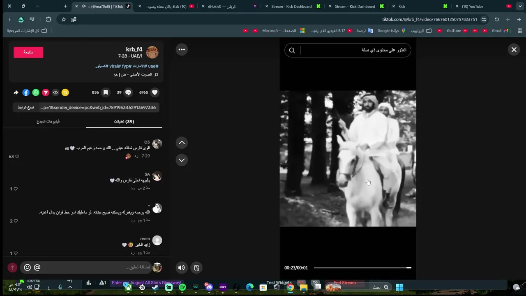Like the comment by SA

click(x=16, y=189)
